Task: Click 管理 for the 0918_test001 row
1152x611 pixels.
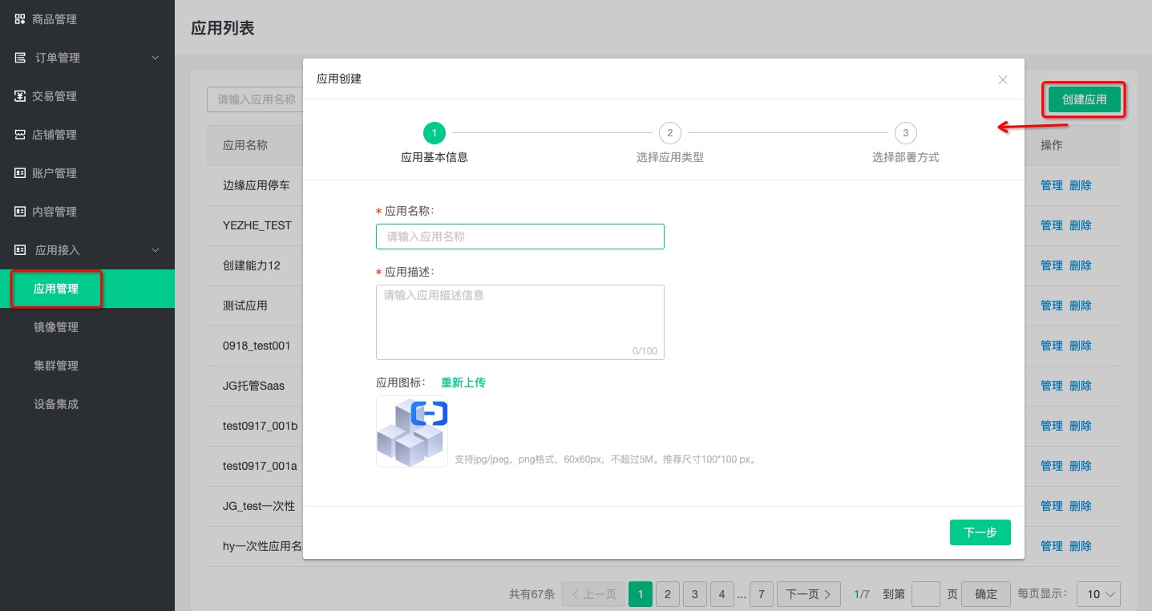Action: tap(1051, 346)
